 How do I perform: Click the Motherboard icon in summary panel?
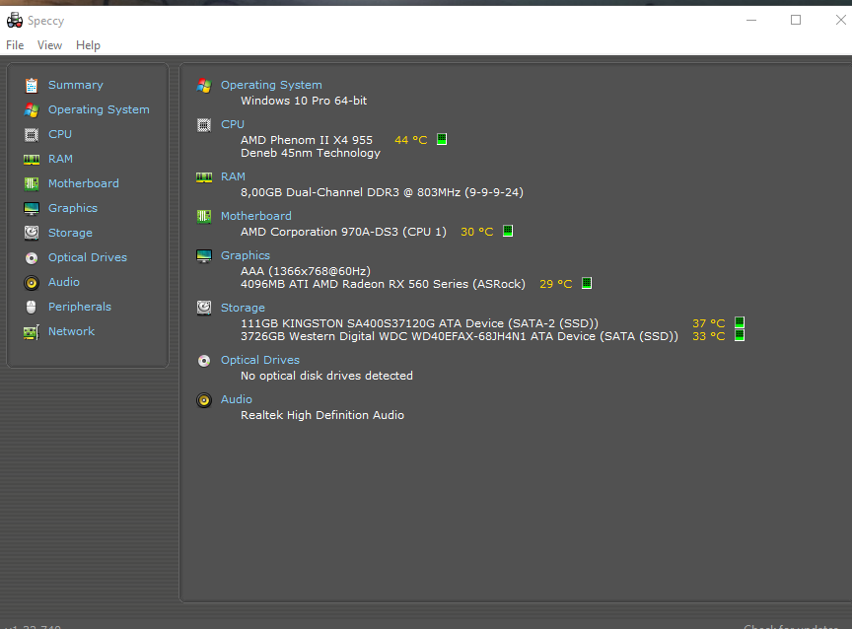(204, 217)
